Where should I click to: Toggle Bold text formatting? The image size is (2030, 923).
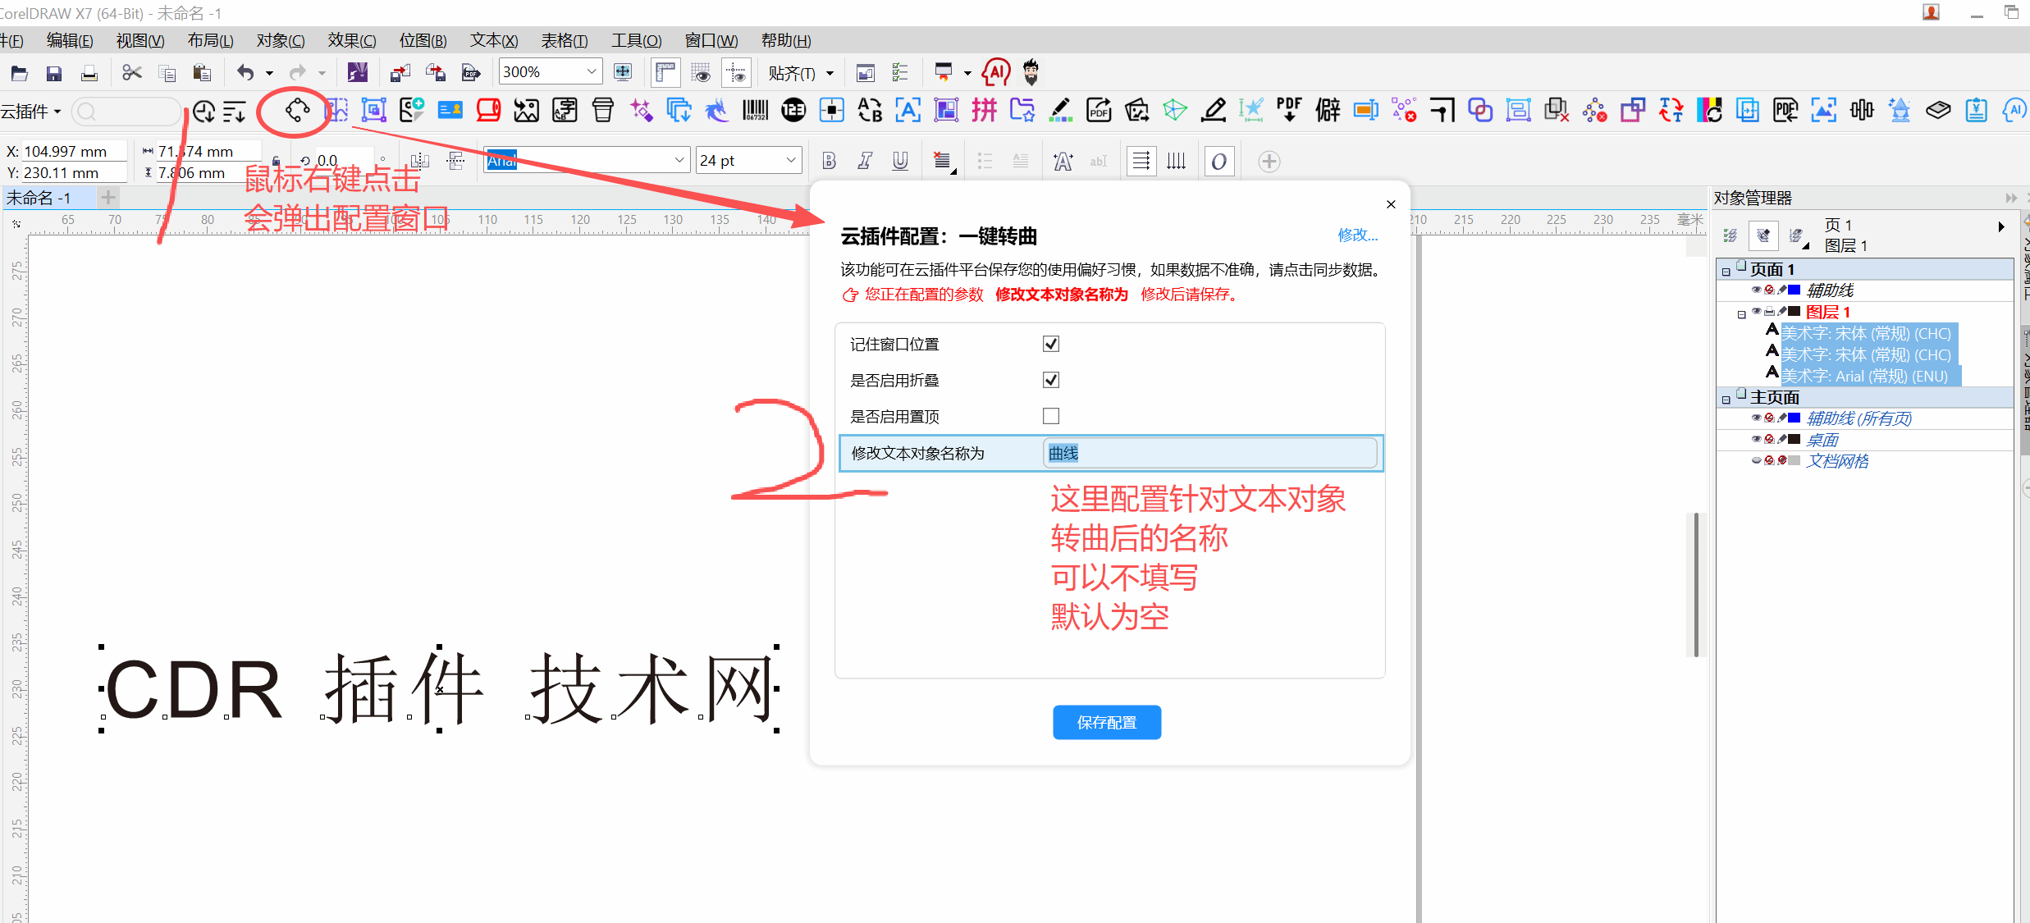(x=829, y=161)
